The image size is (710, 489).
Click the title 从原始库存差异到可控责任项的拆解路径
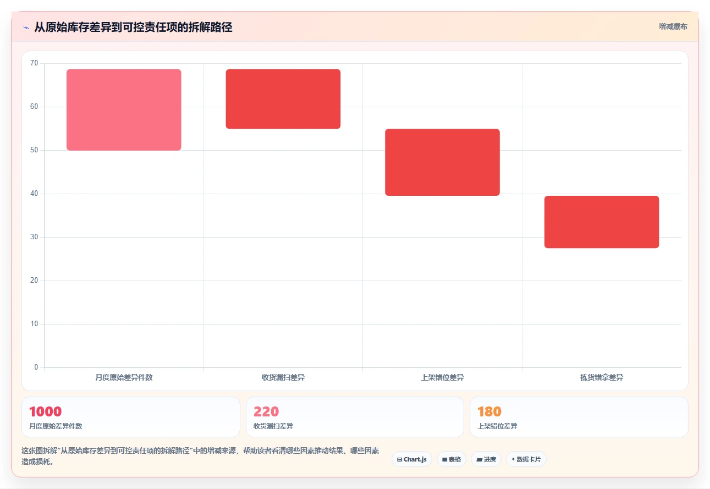(x=133, y=28)
